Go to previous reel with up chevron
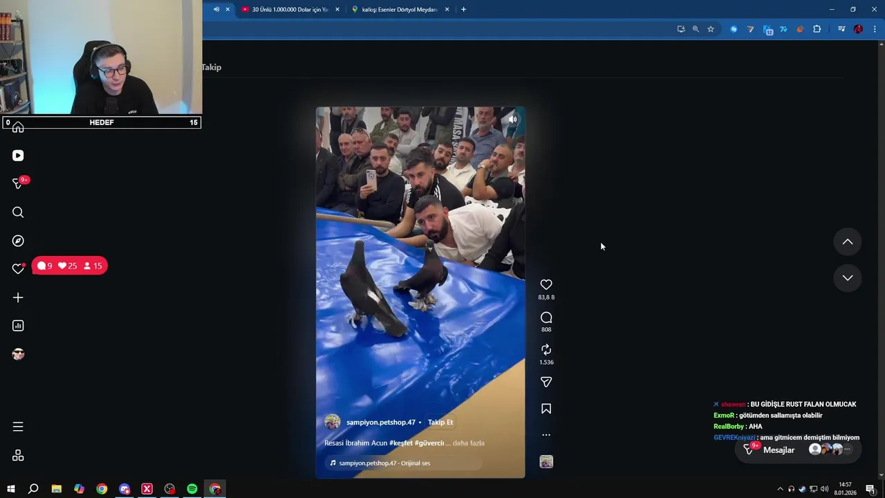This screenshot has height=498, width=885. click(848, 241)
